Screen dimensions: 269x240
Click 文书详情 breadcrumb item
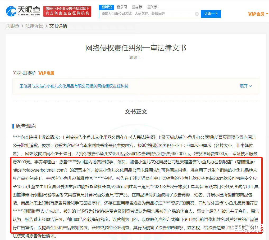pyautogui.click(x=58, y=26)
